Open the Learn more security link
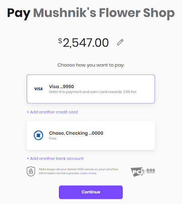182x204 pixels. [88, 173]
